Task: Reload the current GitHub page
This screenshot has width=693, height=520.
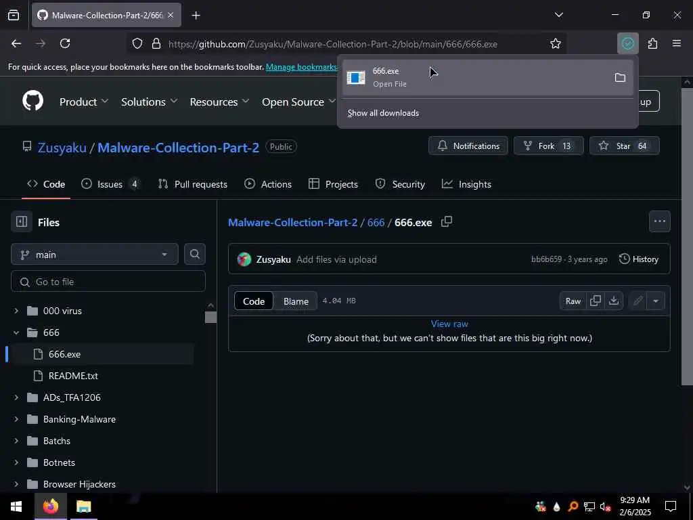Action: [65, 43]
